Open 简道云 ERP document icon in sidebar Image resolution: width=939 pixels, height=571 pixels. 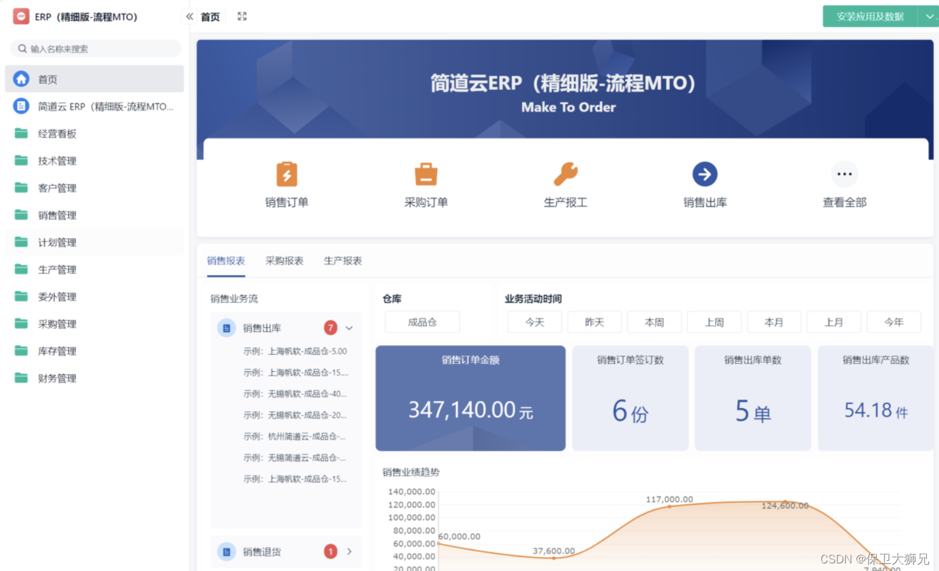pyautogui.click(x=22, y=106)
